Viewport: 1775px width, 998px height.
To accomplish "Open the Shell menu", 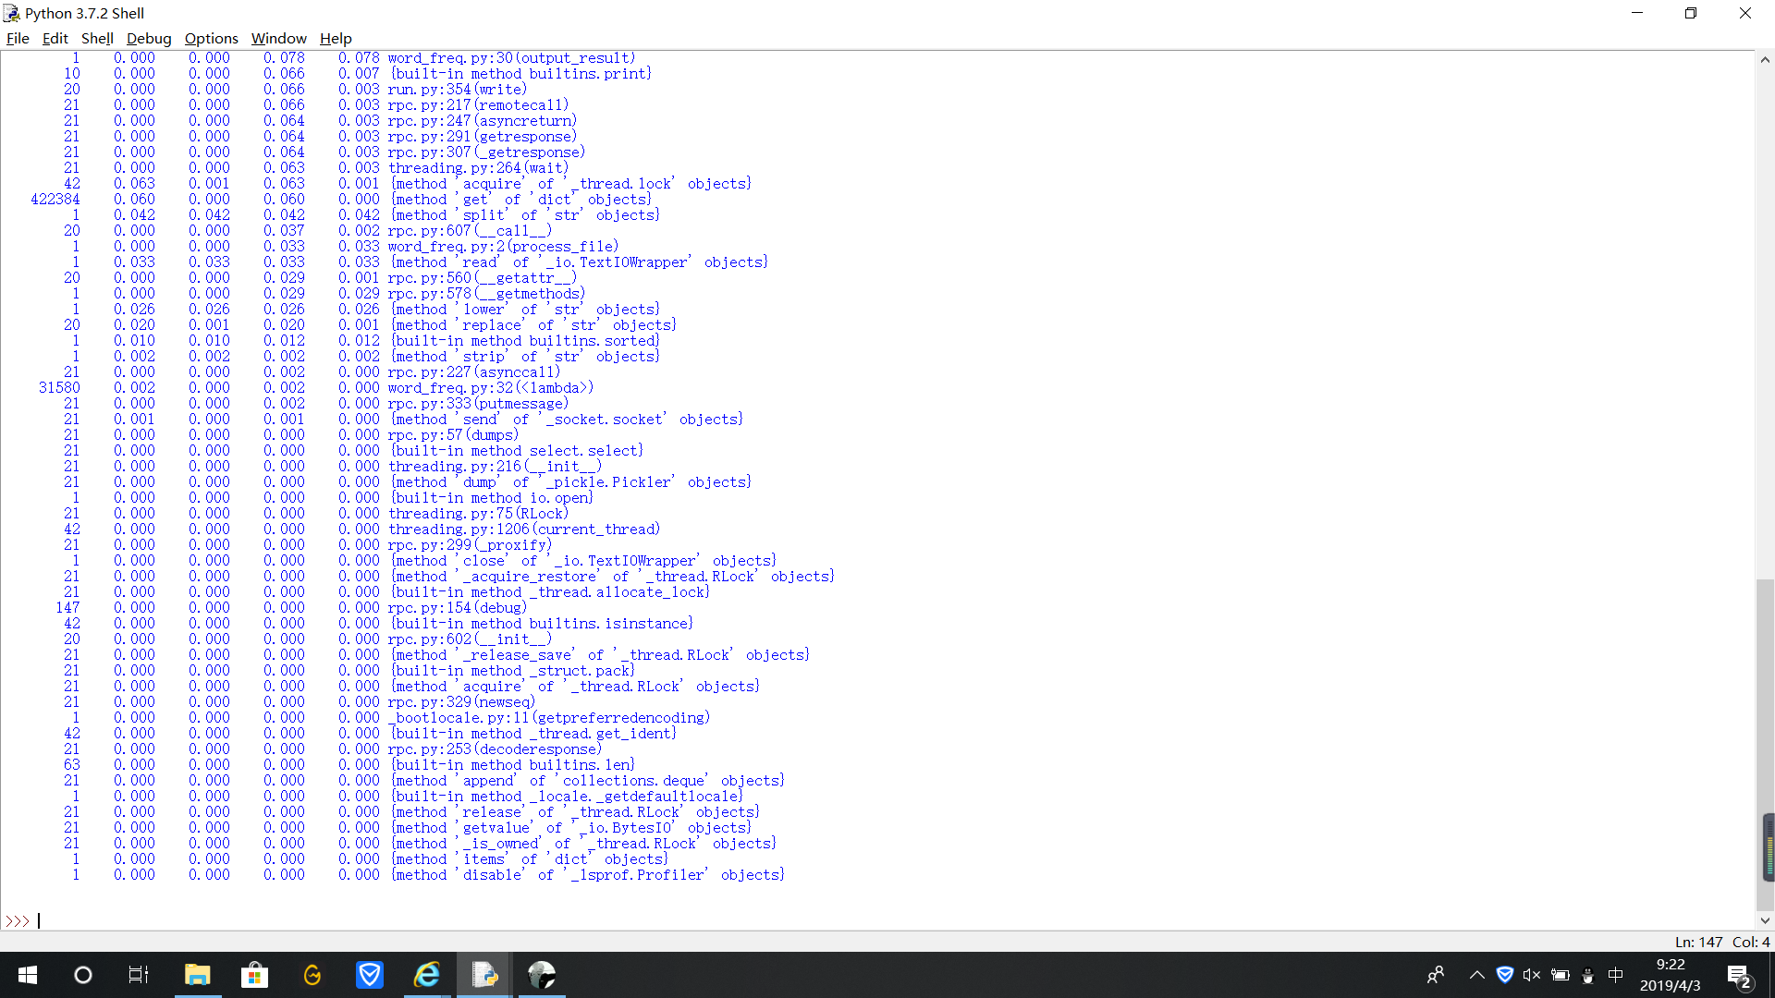I will [97, 38].
